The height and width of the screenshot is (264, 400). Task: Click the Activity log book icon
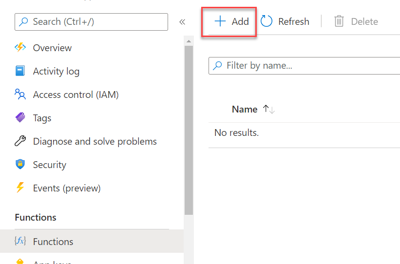(20, 71)
